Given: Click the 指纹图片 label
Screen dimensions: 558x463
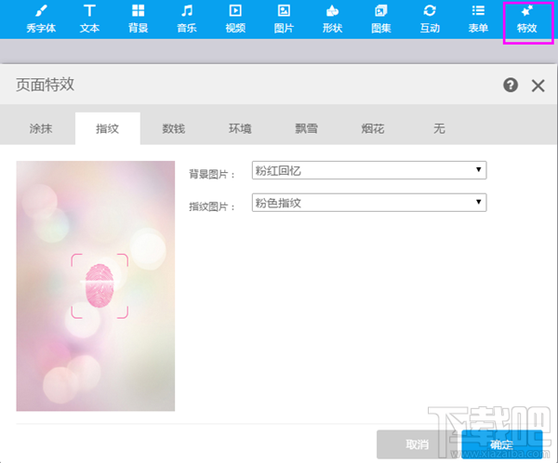Looking at the screenshot, I should pyautogui.click(x=212, y=206).
